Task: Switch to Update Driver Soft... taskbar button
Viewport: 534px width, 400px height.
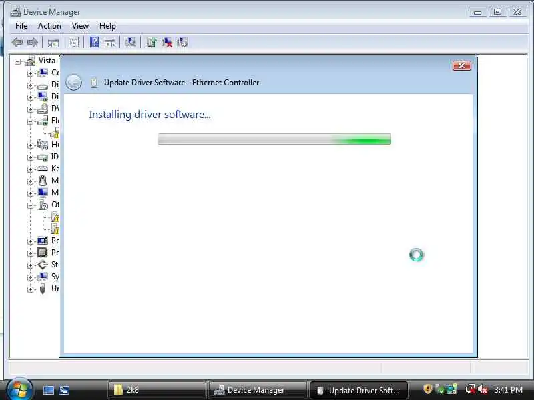Action: click(x=358, y=390)
